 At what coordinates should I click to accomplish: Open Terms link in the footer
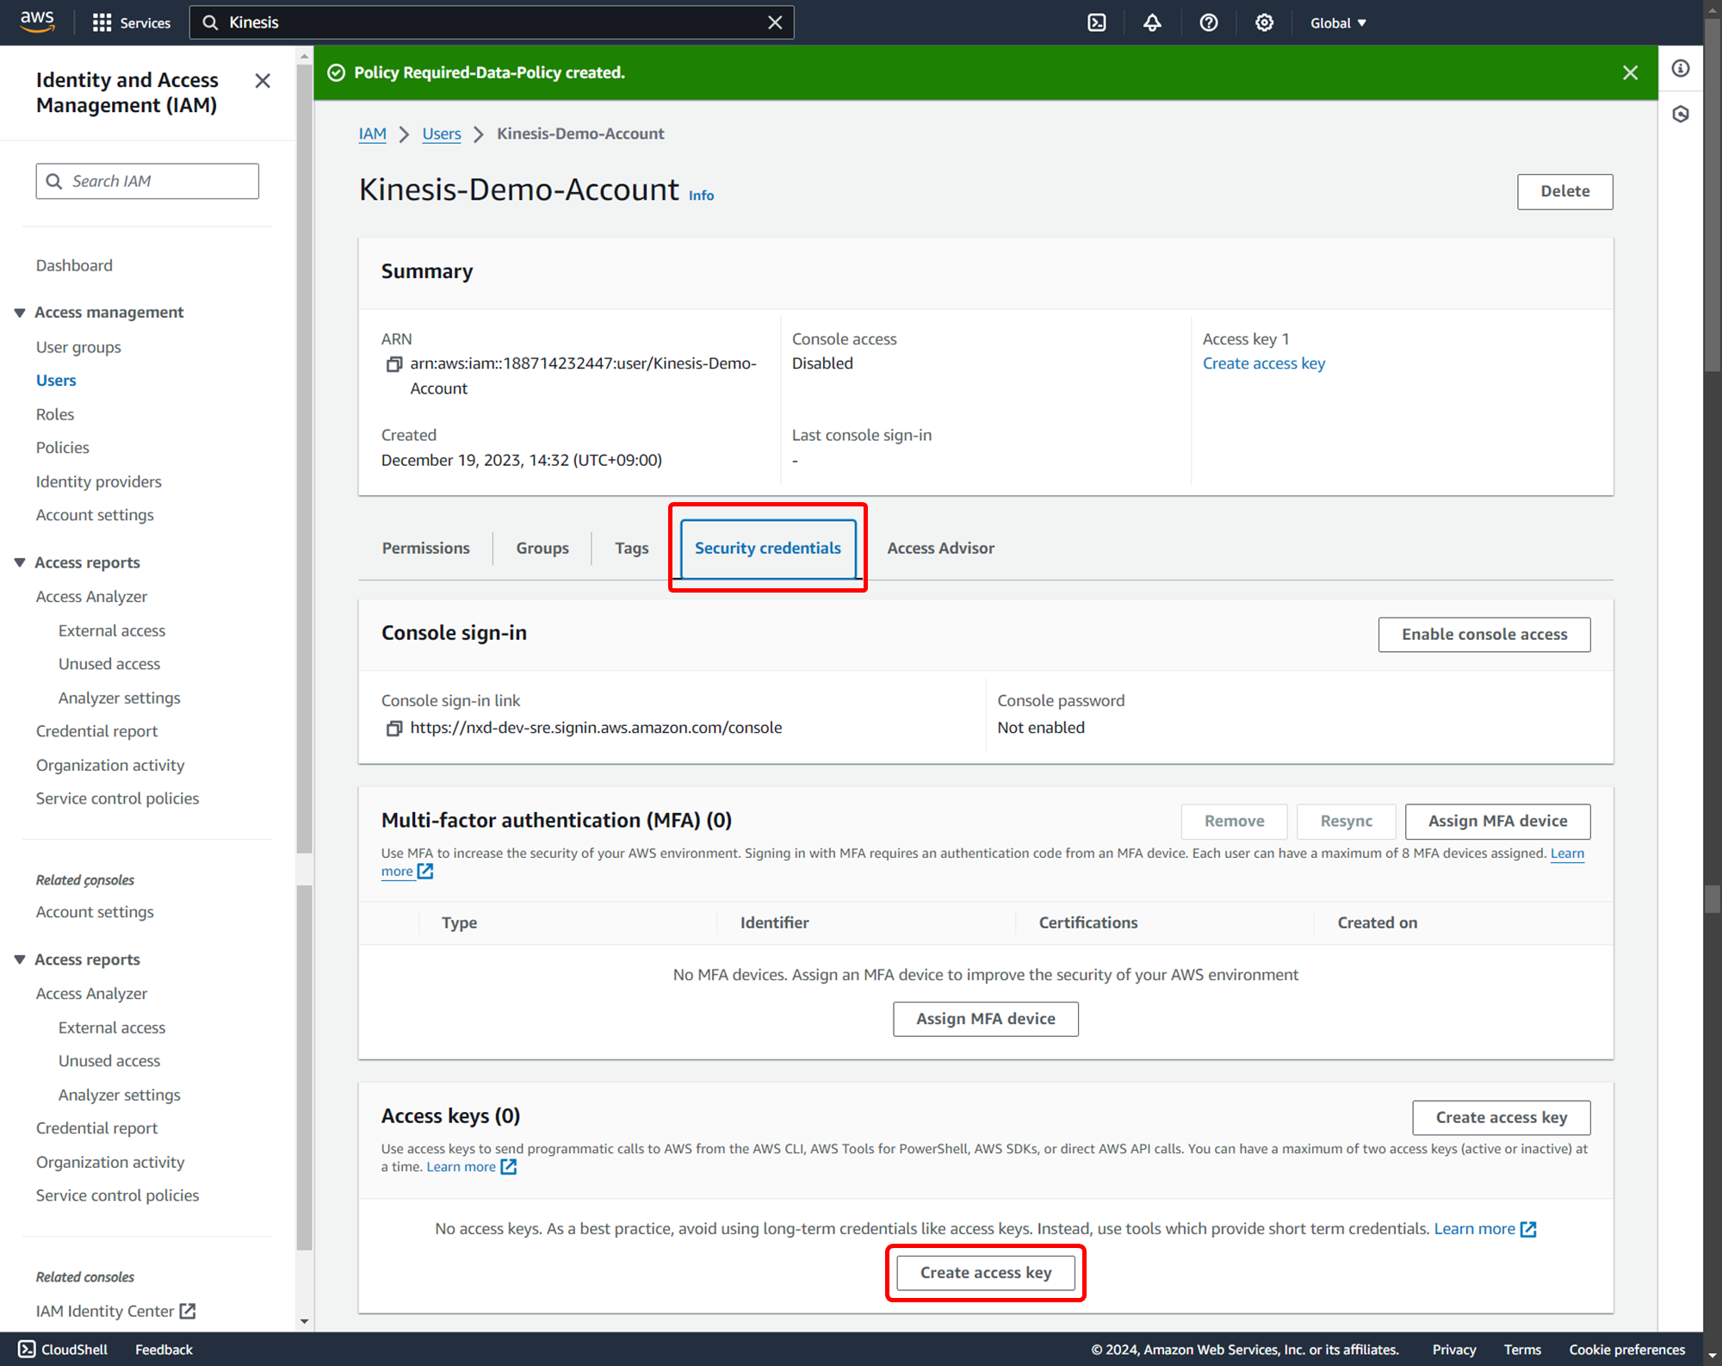(1522, 1350)
